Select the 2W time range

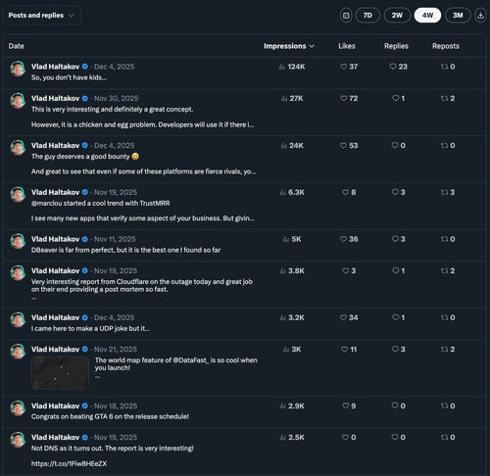tap(397, 16)
